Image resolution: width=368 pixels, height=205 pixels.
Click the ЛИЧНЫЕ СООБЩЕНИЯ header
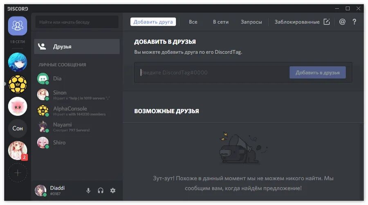tap(62, 64)
